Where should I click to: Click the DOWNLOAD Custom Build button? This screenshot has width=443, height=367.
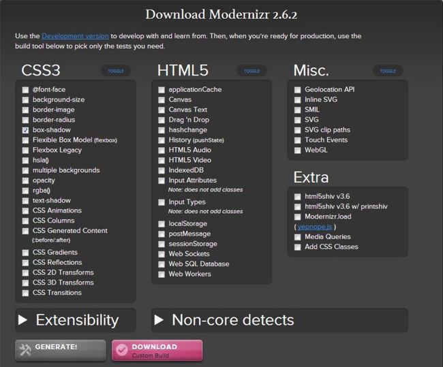157,351
